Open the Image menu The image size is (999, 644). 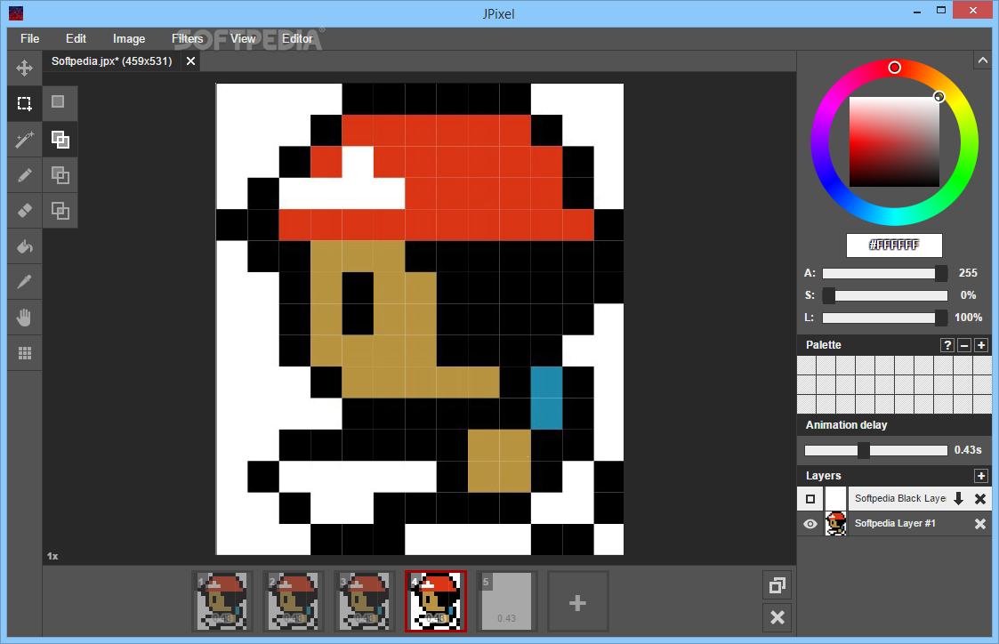click(129, 39)
